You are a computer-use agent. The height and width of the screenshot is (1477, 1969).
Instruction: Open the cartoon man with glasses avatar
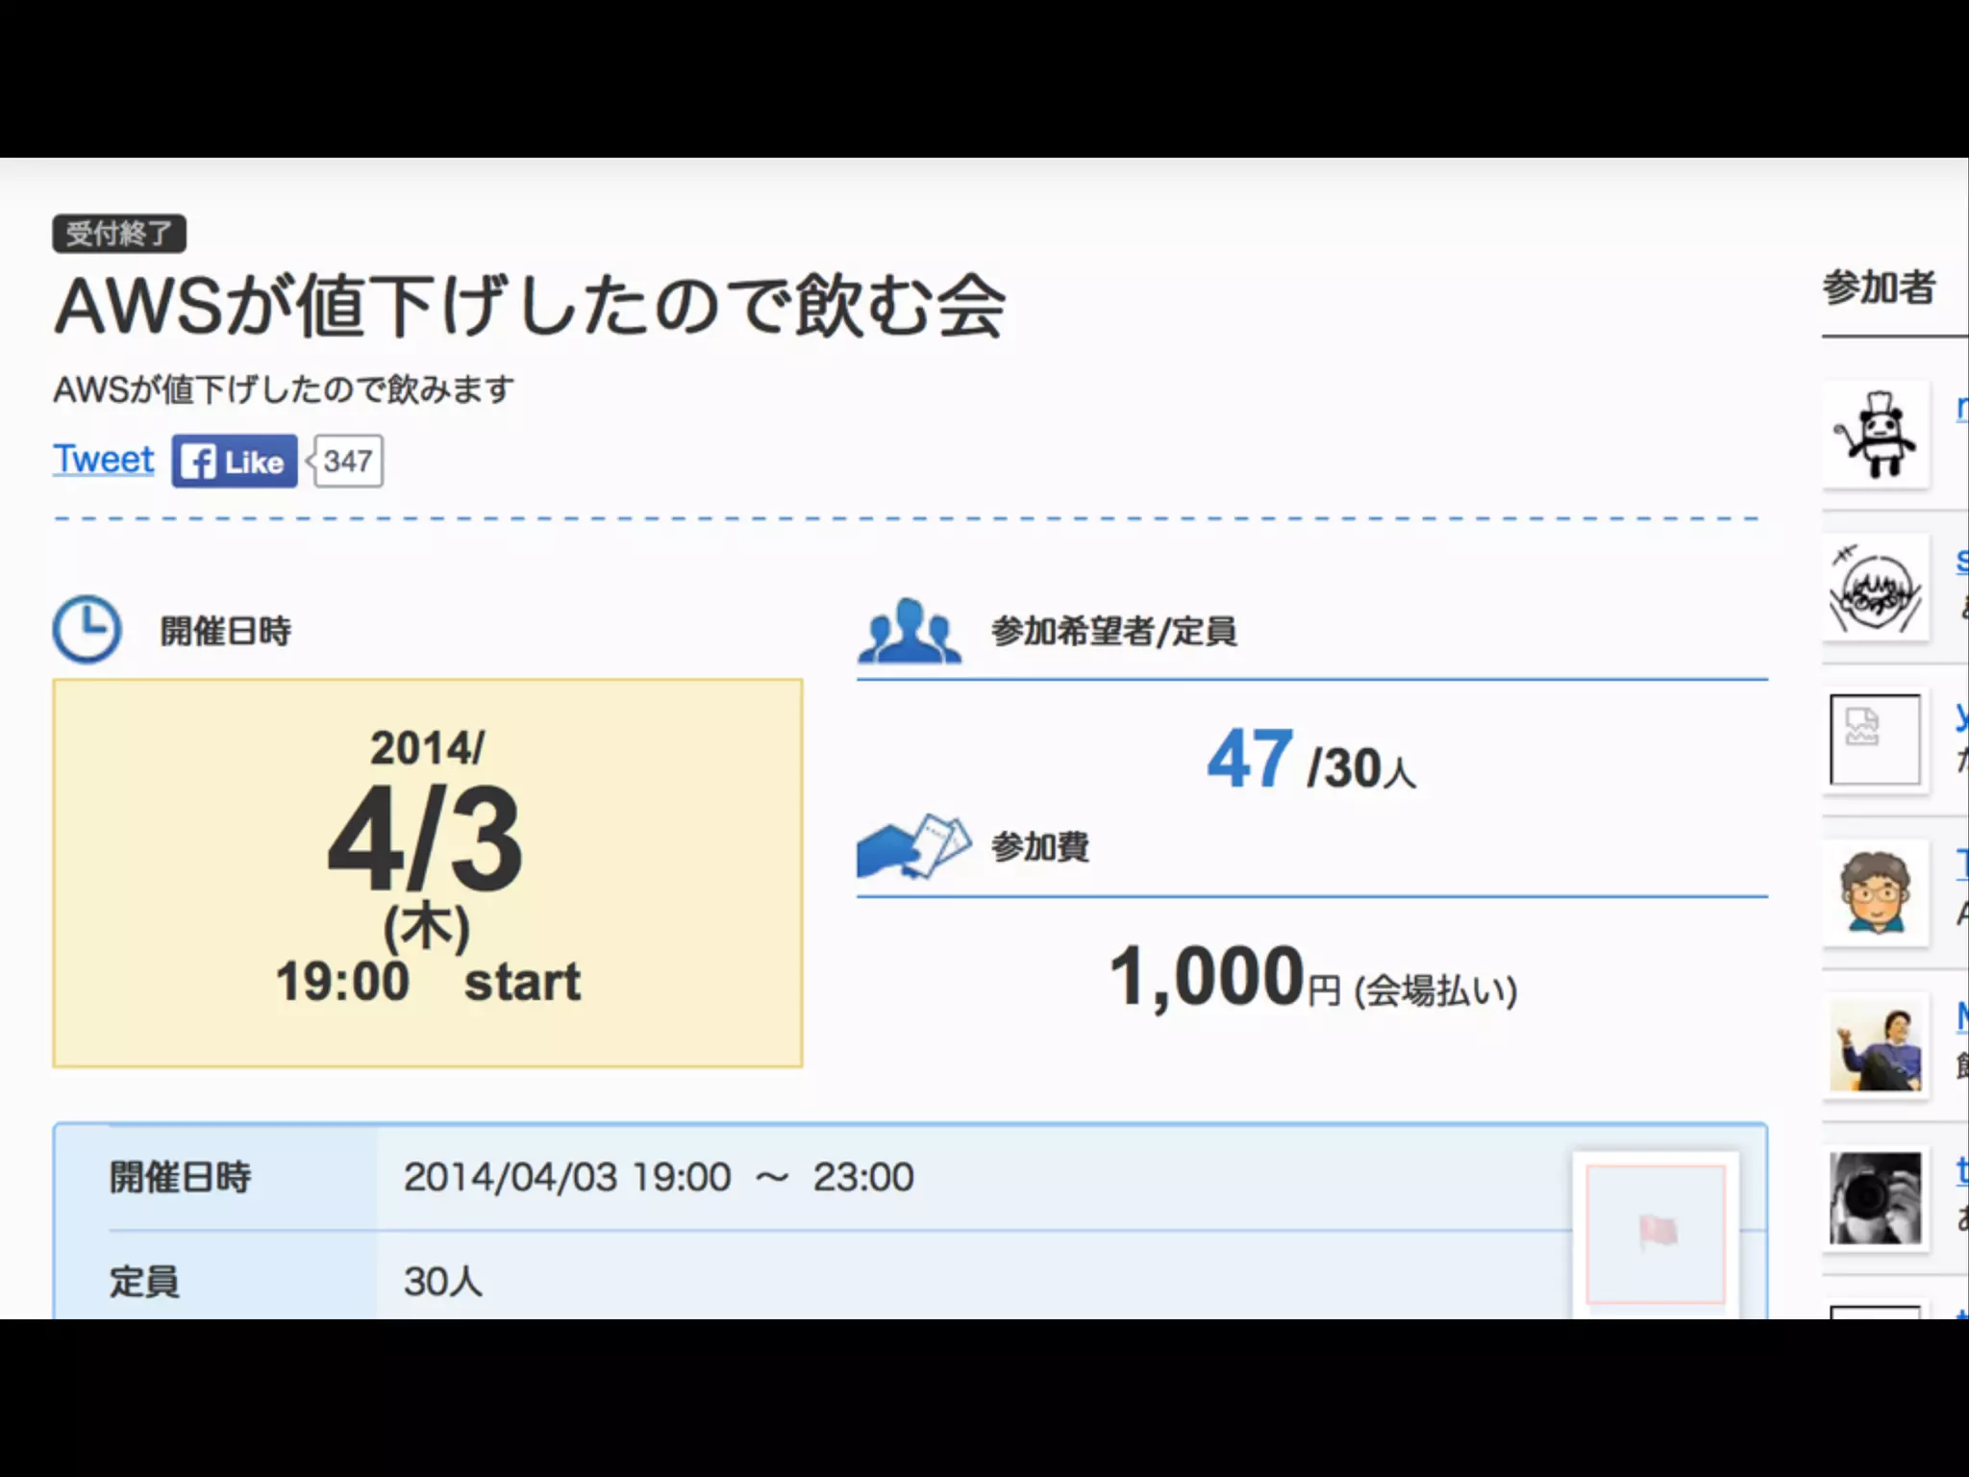(x=1875, y=892)
